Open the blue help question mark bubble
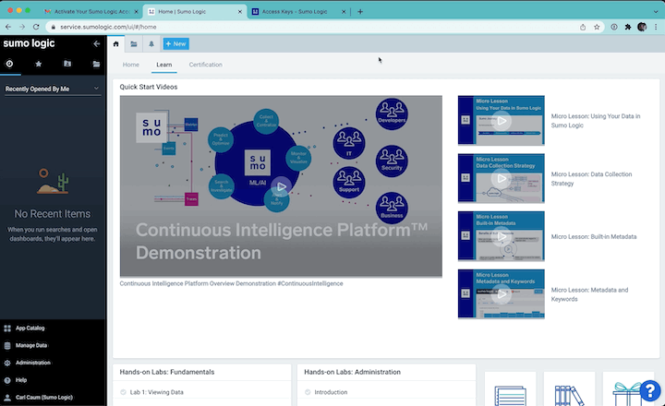The height and width of the screenshot is (406, 665). [x=650, y=390]
